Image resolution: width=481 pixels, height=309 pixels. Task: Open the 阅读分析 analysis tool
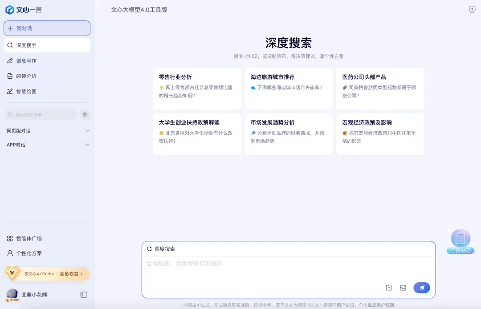(27, 77)
